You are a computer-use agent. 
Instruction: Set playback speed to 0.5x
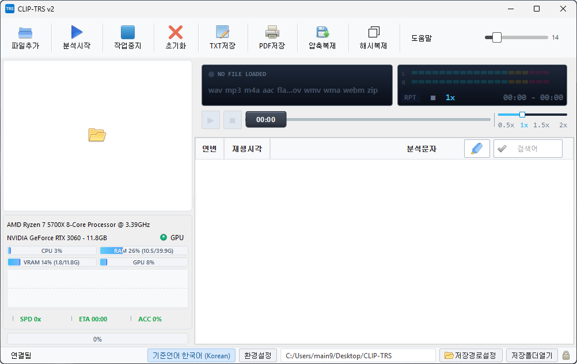506,125
